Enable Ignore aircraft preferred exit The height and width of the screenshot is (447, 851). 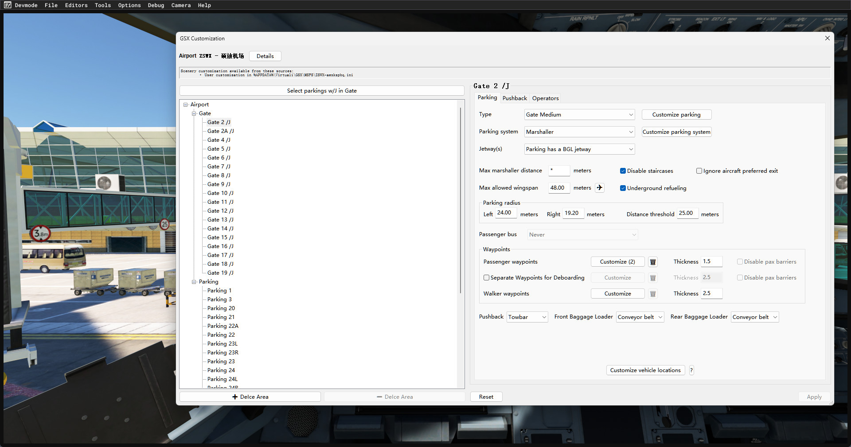tap(699, 171)
